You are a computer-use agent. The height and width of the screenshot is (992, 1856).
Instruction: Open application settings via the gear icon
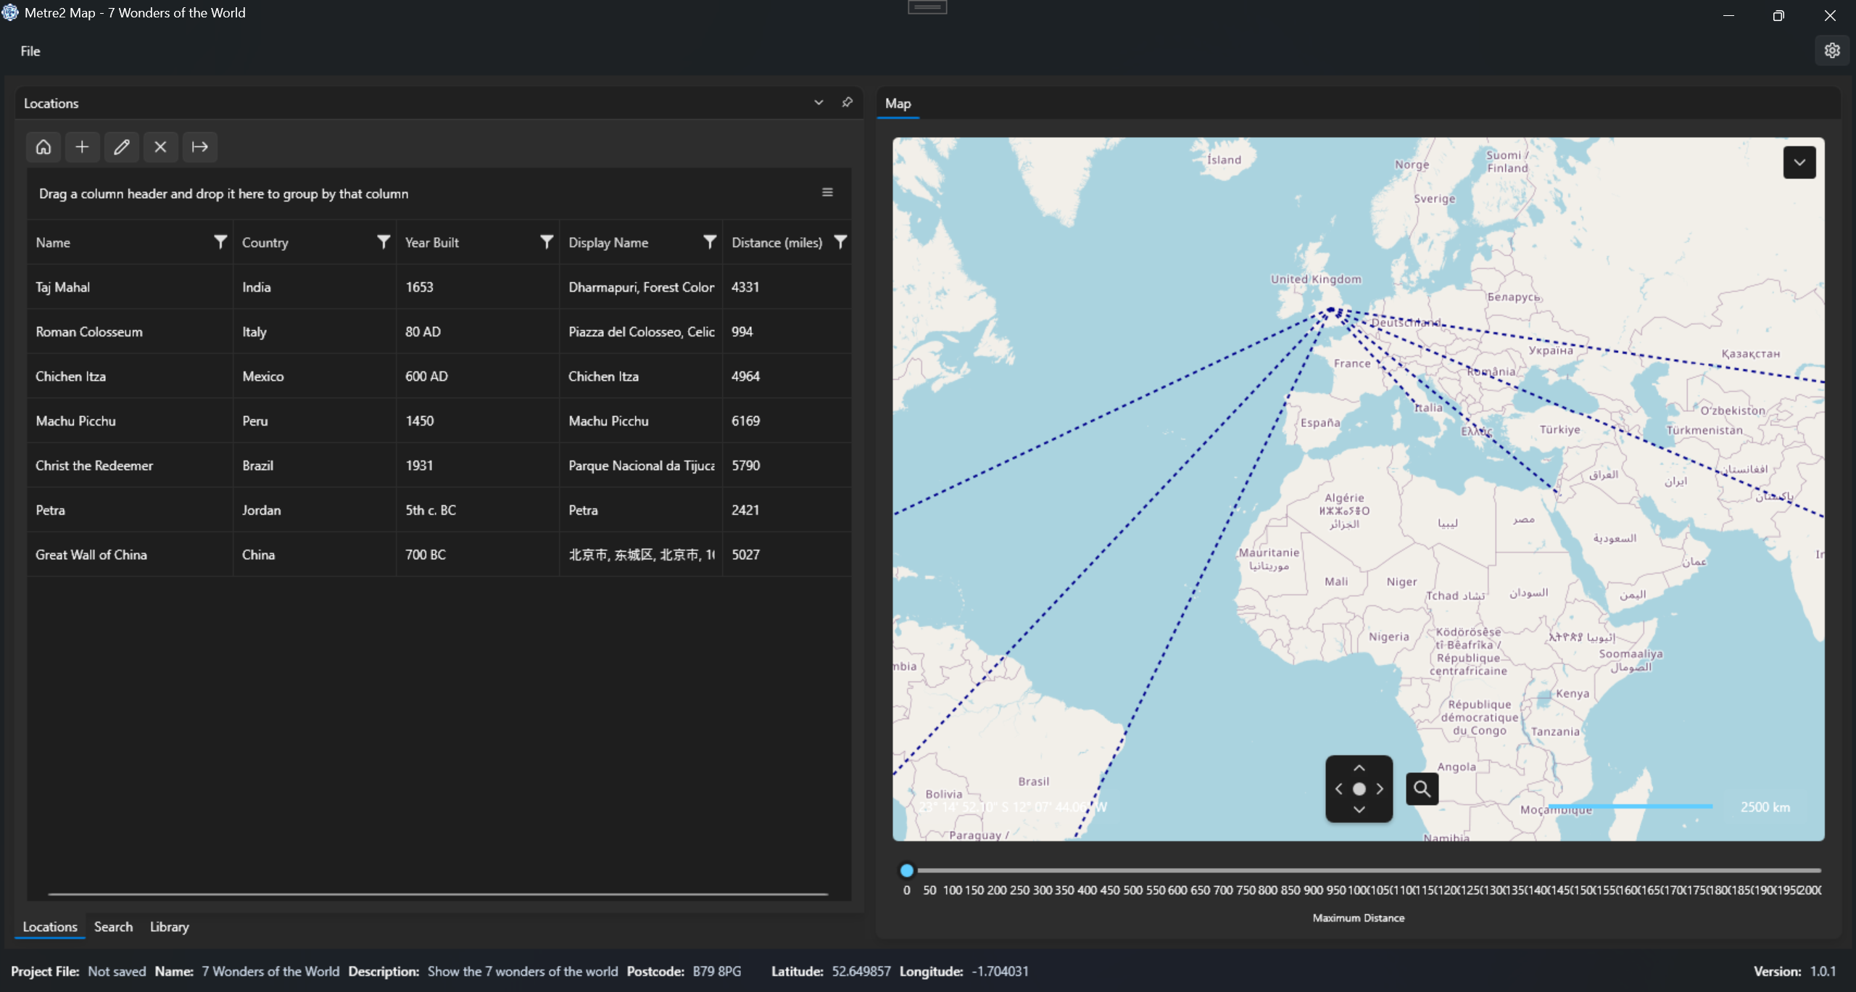click(x=1832, y=49)
